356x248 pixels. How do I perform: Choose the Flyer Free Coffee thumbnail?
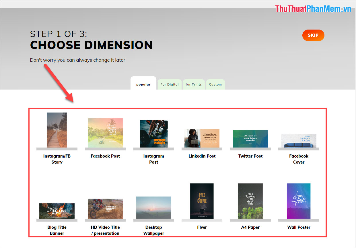click(202, 201)
